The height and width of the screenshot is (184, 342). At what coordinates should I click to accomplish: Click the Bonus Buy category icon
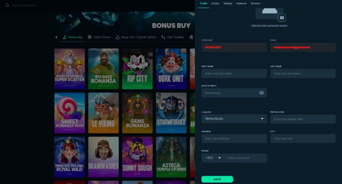65,37
